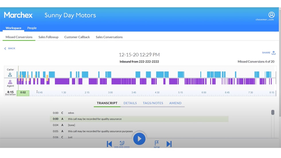Click the Marchex logo

point(18,15)
